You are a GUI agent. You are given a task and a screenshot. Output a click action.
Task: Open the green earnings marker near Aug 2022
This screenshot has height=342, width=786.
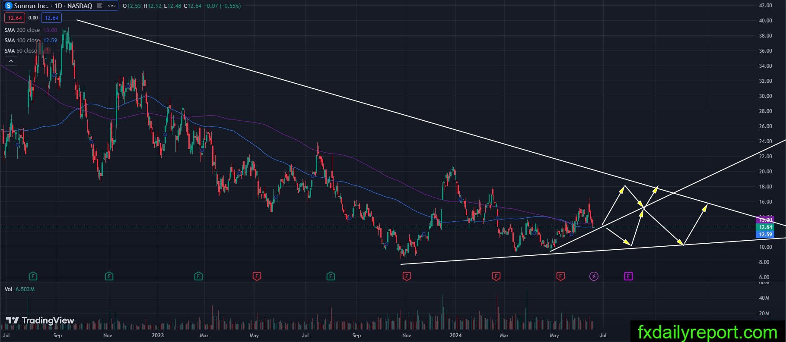pos(33,276)
